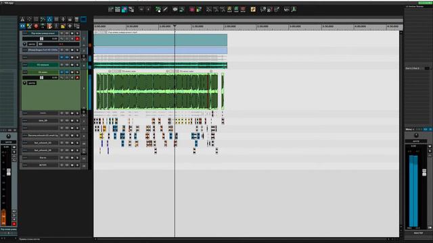Solo the expanded light green track
The width and height of the screenshot is (433, 243).
click(78, 72)
